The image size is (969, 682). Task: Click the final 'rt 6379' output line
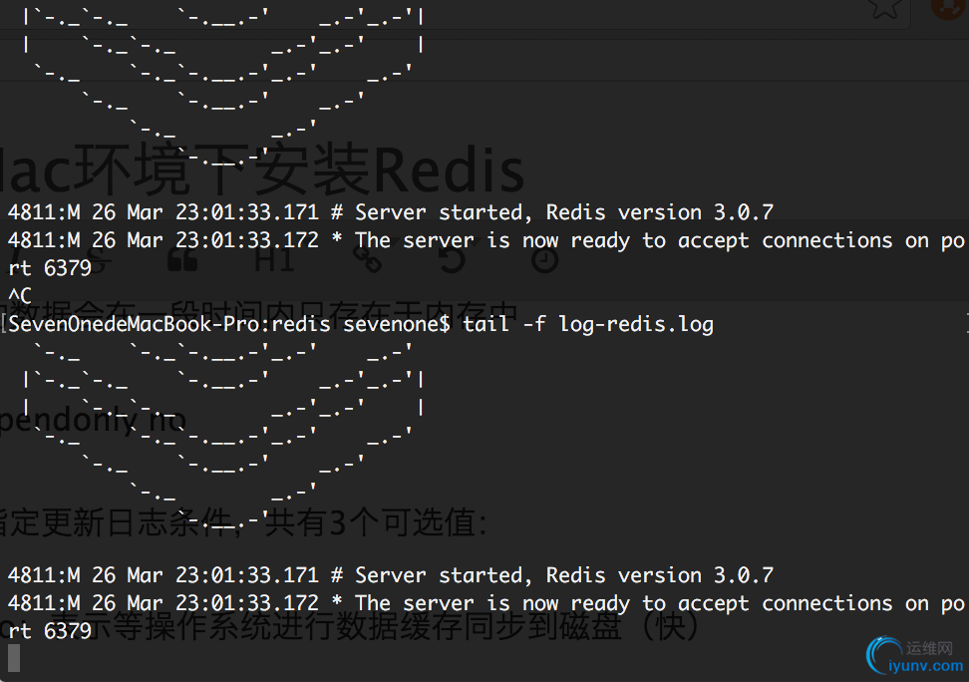click(x=50, y=631)
